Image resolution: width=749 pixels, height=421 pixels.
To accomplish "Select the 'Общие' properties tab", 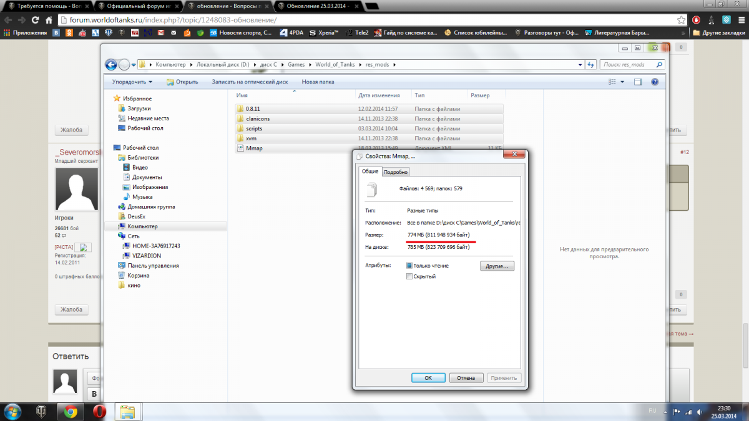I will pos(370,172).
